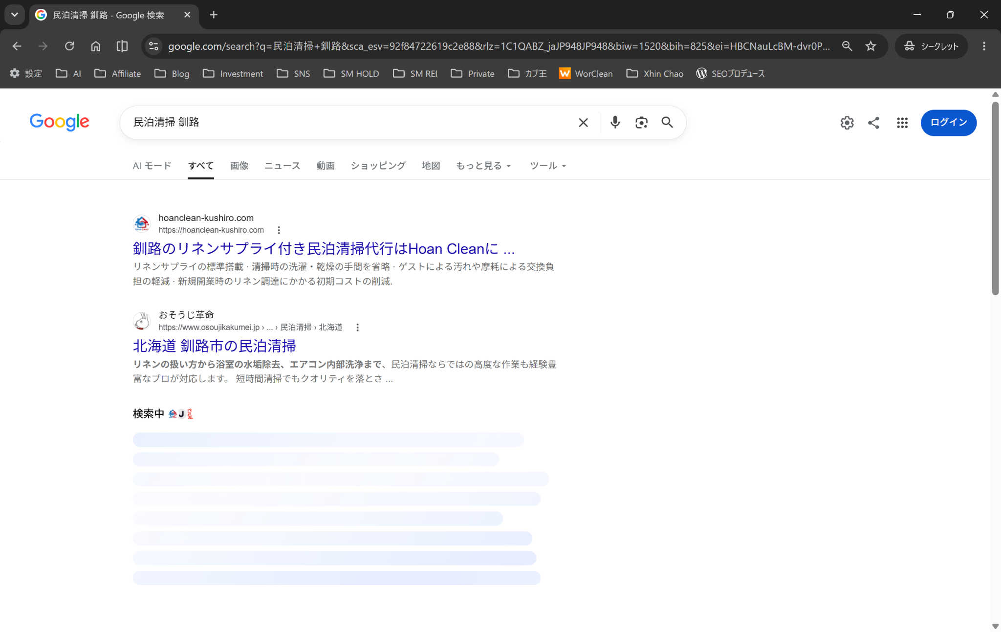Switch to the 動画 tab

(326, 166)
